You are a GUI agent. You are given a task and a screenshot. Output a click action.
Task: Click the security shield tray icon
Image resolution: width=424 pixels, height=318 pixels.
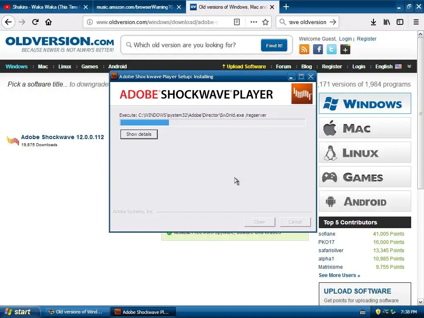click(x=378, y=312)
